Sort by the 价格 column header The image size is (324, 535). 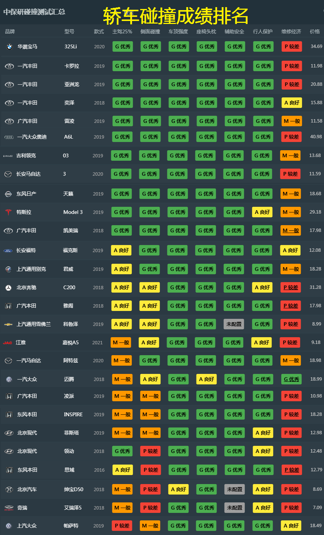pos(315,32)
